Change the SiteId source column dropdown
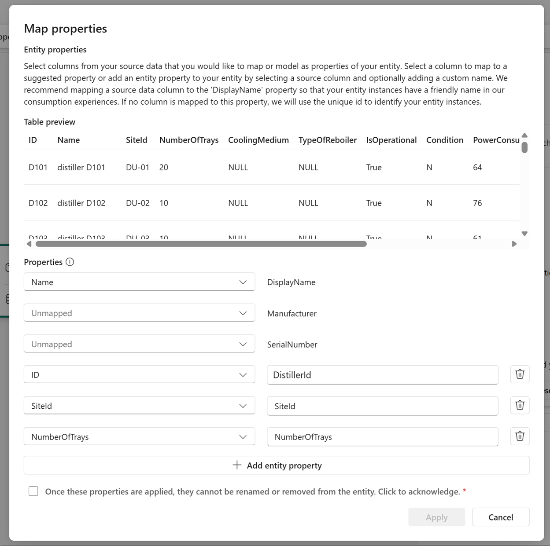 point(139,406)
